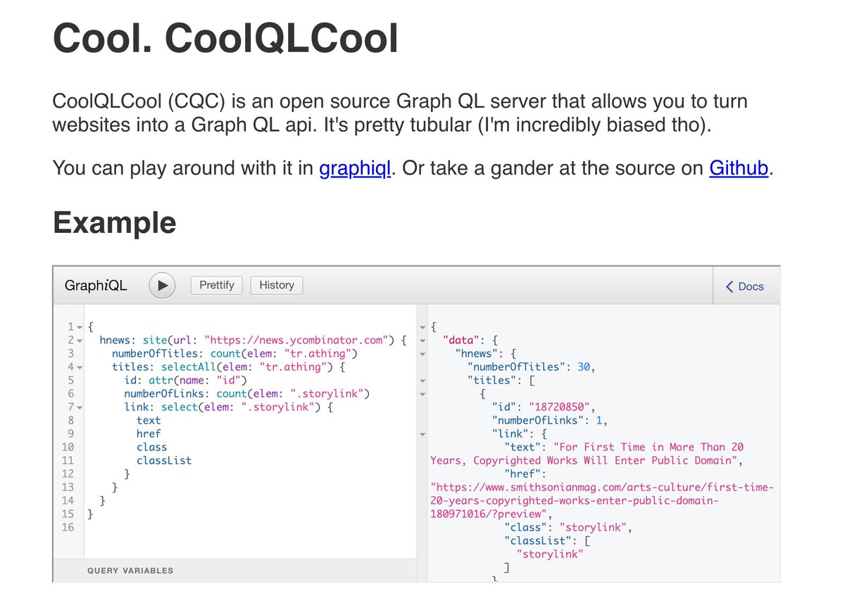Screen dimensions: 845x601
Task: Follow the graphiql link
Action: tap(355, 168)
